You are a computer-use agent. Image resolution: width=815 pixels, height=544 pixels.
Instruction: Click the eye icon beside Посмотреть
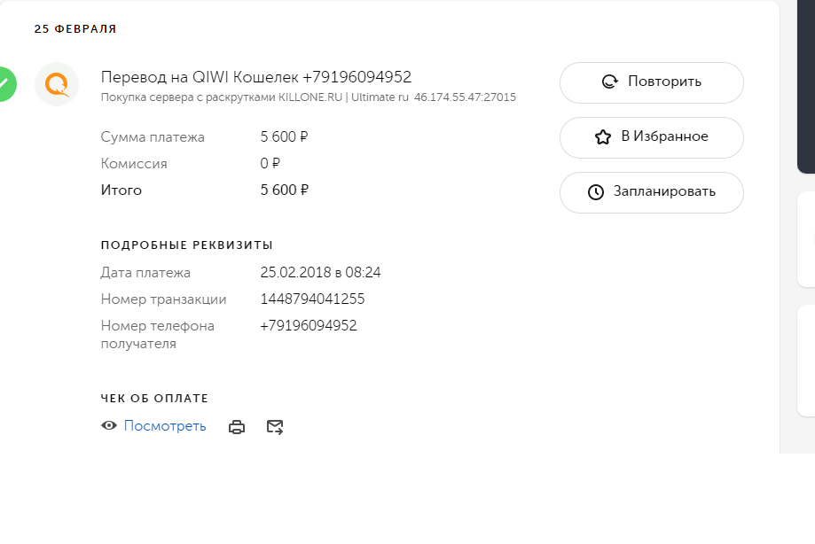click(x=108, y=425)
